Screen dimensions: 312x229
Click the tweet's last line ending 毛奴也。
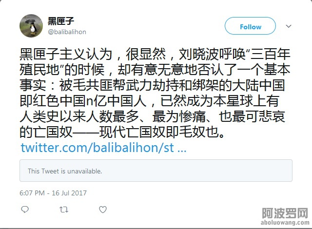[122, 132]
